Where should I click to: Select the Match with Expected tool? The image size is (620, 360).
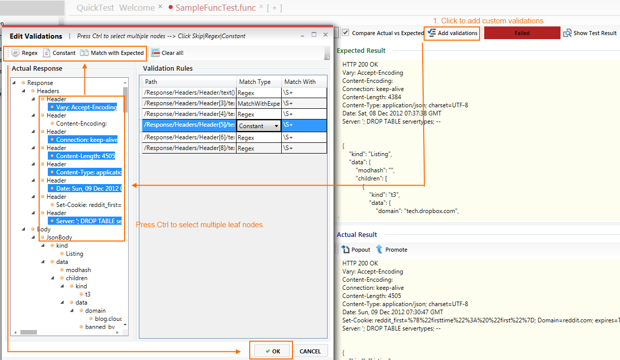click(112, 53)
